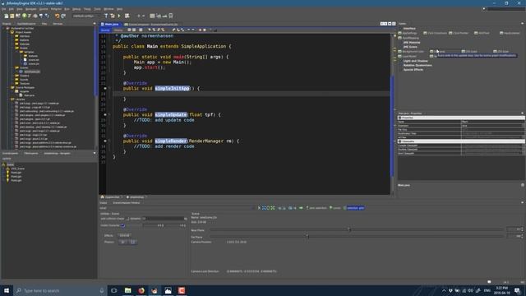Click the History view button in editor
The image size is (526, 296).
(x=118, y=30)
